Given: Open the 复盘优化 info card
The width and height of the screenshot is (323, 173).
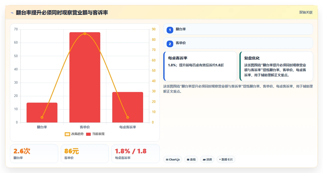Looking at the screenshot, I should 276,66.
